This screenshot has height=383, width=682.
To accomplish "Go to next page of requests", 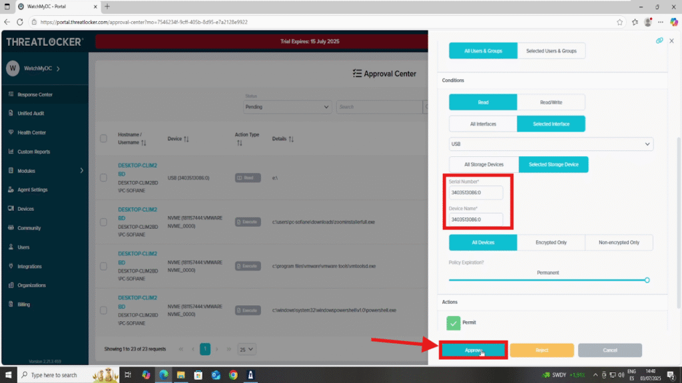I will point(216,349).
